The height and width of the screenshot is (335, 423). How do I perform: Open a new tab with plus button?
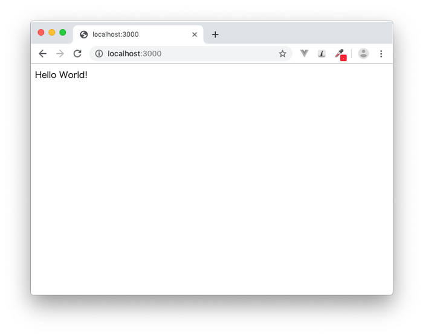point(215,34)
